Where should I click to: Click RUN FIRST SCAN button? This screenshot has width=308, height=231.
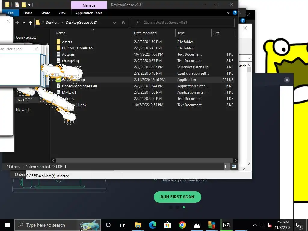click(x=177, y=197)
